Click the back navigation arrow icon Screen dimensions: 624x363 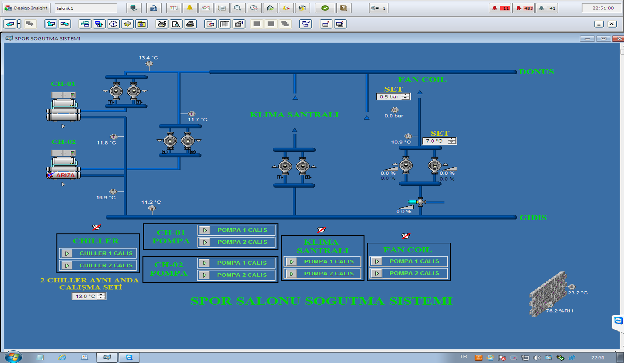[10, 24]
